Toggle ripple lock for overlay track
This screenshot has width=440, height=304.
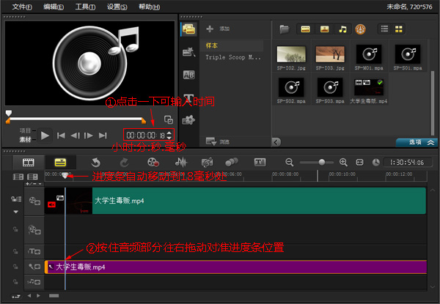coord(15,229)
